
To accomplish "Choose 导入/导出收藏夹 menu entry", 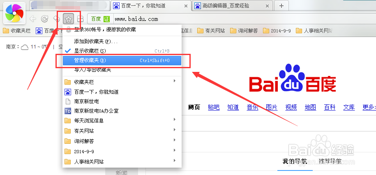I will pos(122,70).
